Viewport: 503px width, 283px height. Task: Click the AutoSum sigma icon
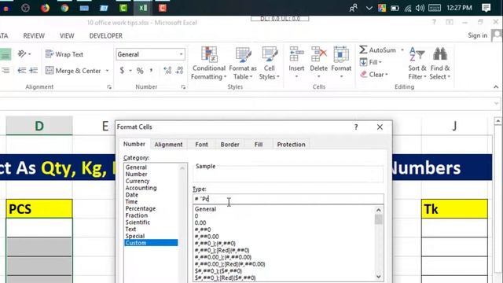click(363, 50)
